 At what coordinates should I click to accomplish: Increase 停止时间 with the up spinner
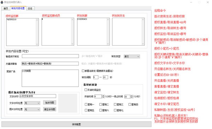(x=132, y=96)
